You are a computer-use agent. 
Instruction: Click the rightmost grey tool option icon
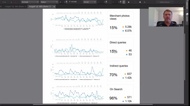coord(145,2)
